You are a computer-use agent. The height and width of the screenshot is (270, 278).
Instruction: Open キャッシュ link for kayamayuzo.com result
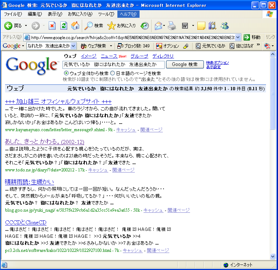pos(126,130)
